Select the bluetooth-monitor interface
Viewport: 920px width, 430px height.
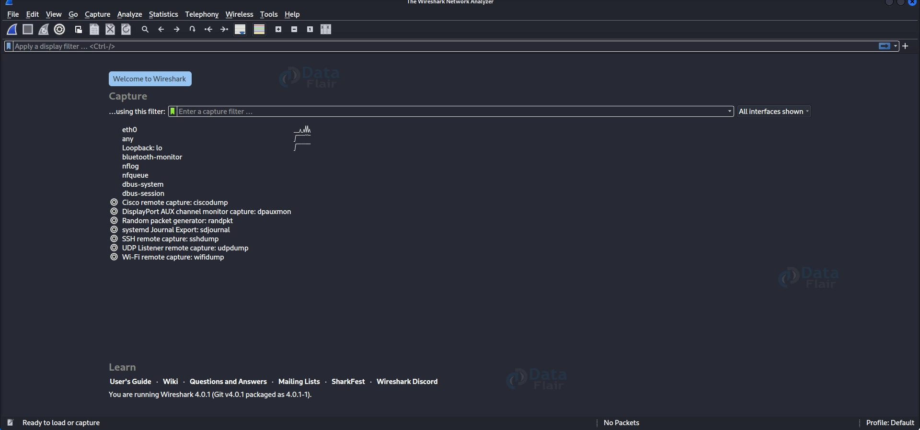(x=152, y=157)
